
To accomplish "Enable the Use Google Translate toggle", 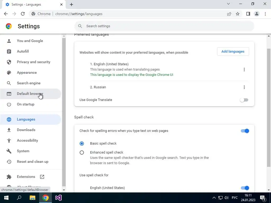I will click(x=244, y=100).
